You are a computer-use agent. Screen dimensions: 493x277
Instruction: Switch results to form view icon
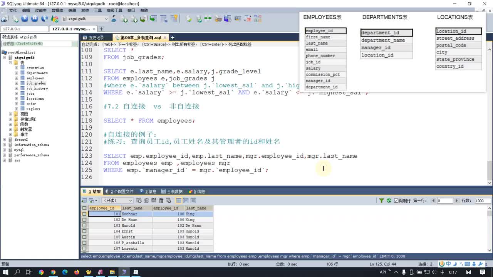[186, 200]
